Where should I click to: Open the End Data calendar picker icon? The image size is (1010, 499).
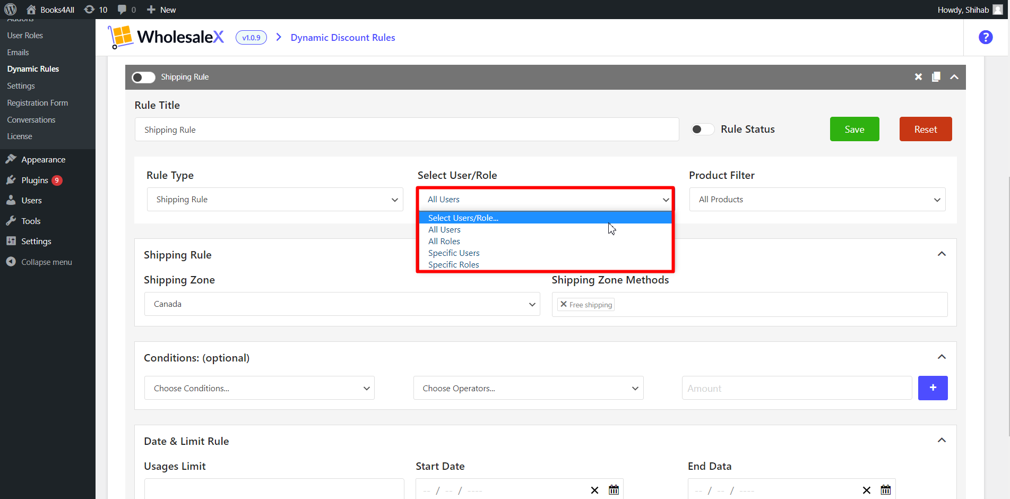(886, 489)
